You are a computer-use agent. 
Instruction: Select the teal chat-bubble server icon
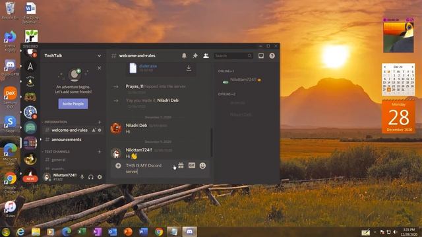tap(30, 128)
